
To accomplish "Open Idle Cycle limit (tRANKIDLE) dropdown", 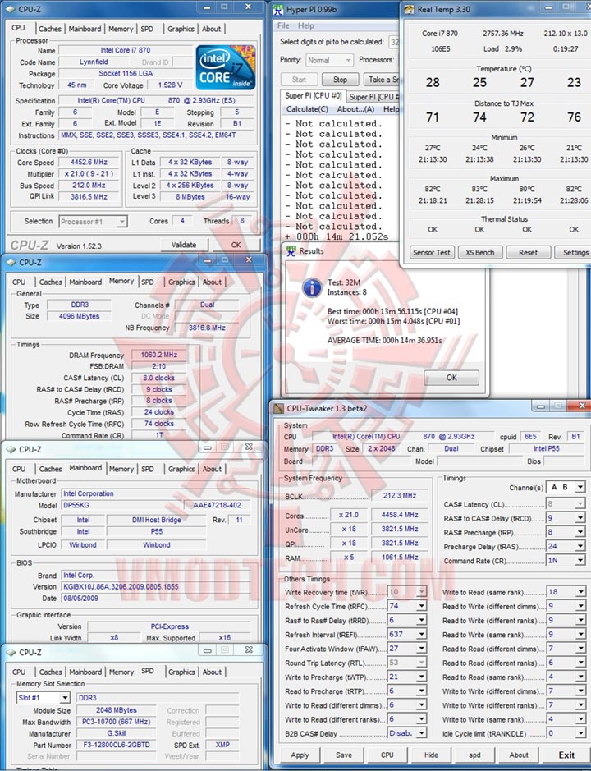I will (x=566, y=733).
